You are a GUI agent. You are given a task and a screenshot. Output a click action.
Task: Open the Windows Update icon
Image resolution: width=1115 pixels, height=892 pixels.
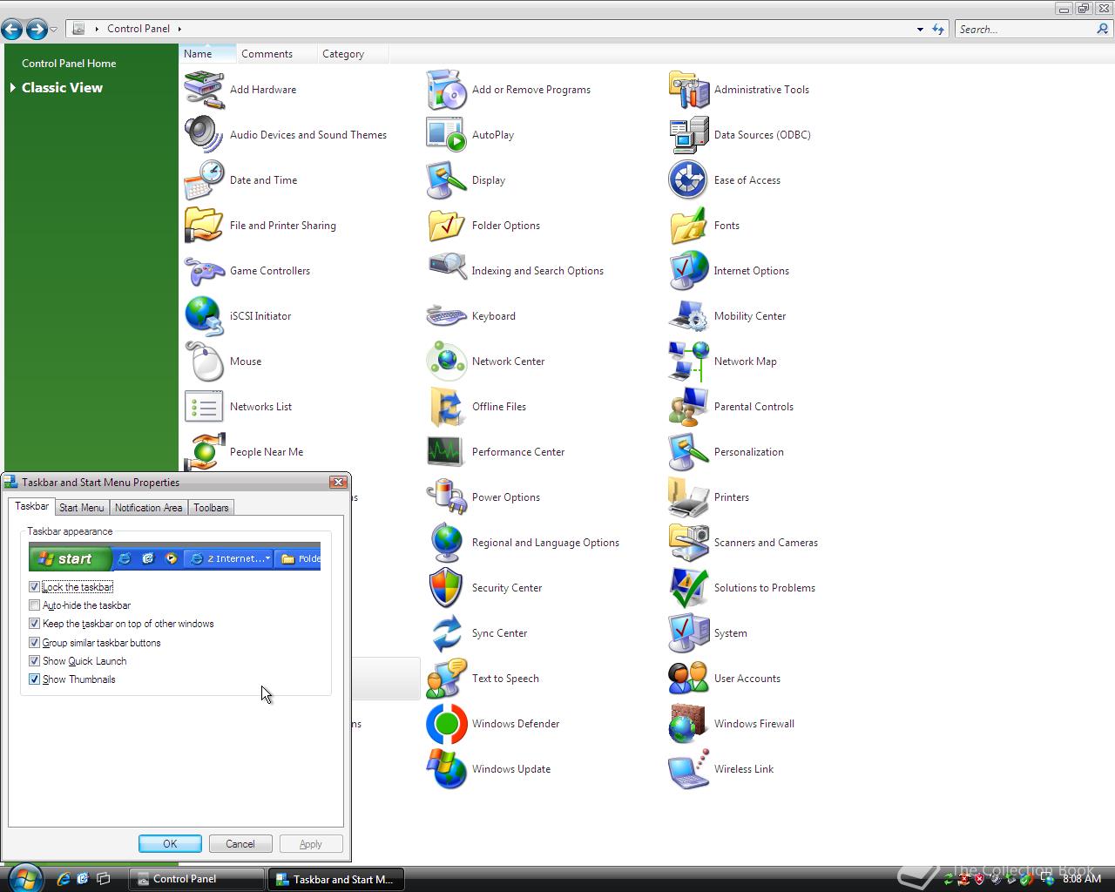447,769
